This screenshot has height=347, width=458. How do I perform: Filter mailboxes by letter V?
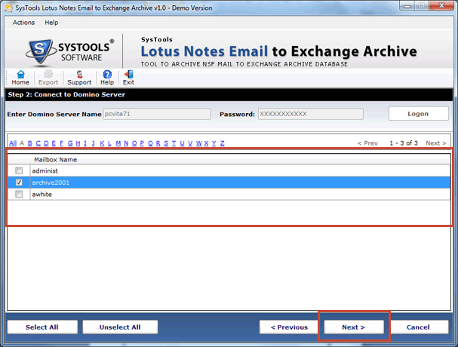(x=190, y=143)
